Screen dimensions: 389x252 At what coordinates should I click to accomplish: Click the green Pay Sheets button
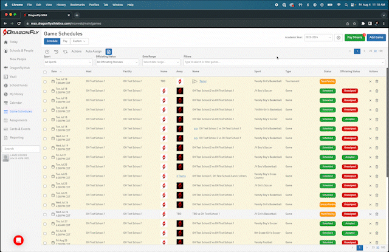click(x=354, y=38)
